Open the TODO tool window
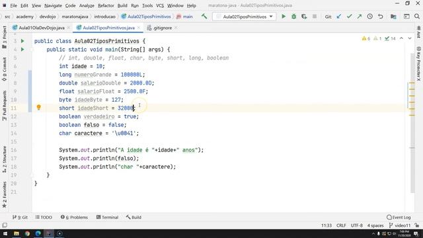The image size is (423, 238). [44, 218]
